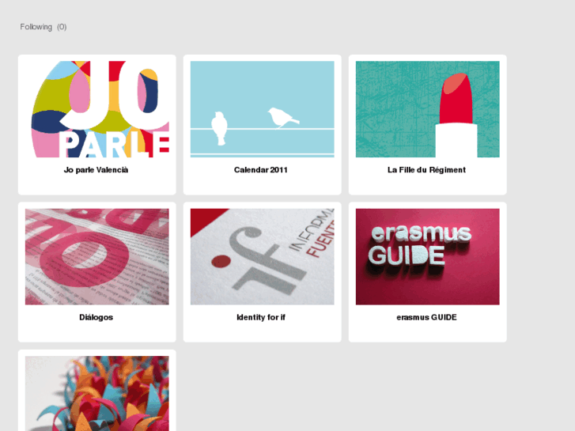Select the white bird on the right in Calendar image
Image resolution: width=575 pixels, height=431 pixels.
(283, 118)
